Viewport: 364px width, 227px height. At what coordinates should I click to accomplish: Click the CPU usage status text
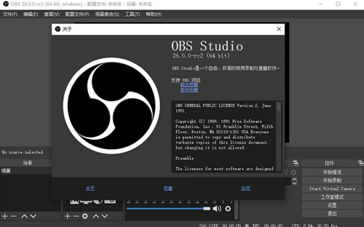pos(315,225)
